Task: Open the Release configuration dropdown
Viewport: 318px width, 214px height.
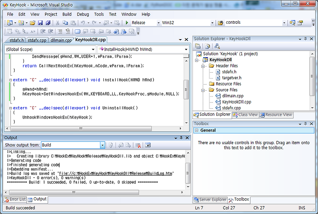Action: tap(159, 23)
